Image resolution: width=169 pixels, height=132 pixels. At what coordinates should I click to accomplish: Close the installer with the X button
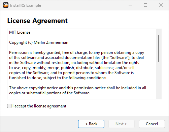point(161,5)
